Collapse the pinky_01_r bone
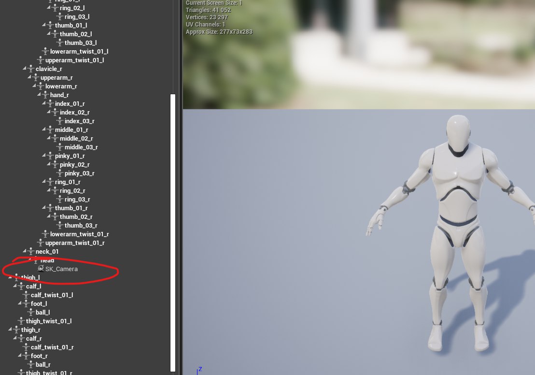535x375 pixels. coord(43,156)
